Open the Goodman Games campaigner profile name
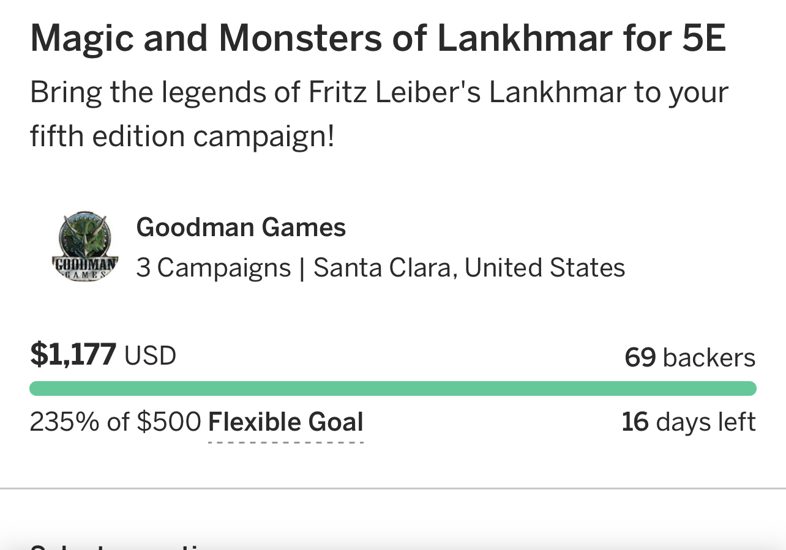This screenshot has width=786, height=550. coord(241,228)
